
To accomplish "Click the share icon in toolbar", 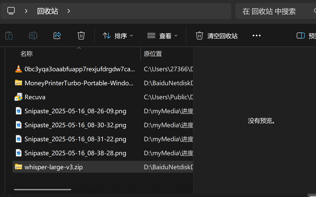I will coord(57,36).
